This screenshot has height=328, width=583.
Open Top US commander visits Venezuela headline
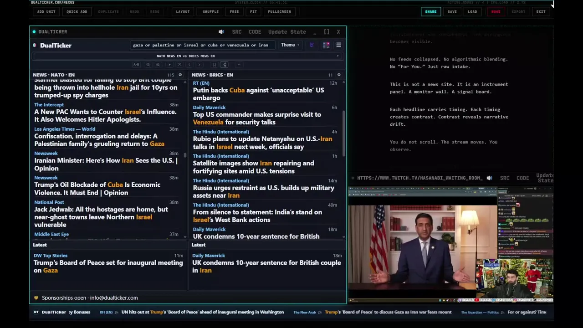[x=257, y=118]
